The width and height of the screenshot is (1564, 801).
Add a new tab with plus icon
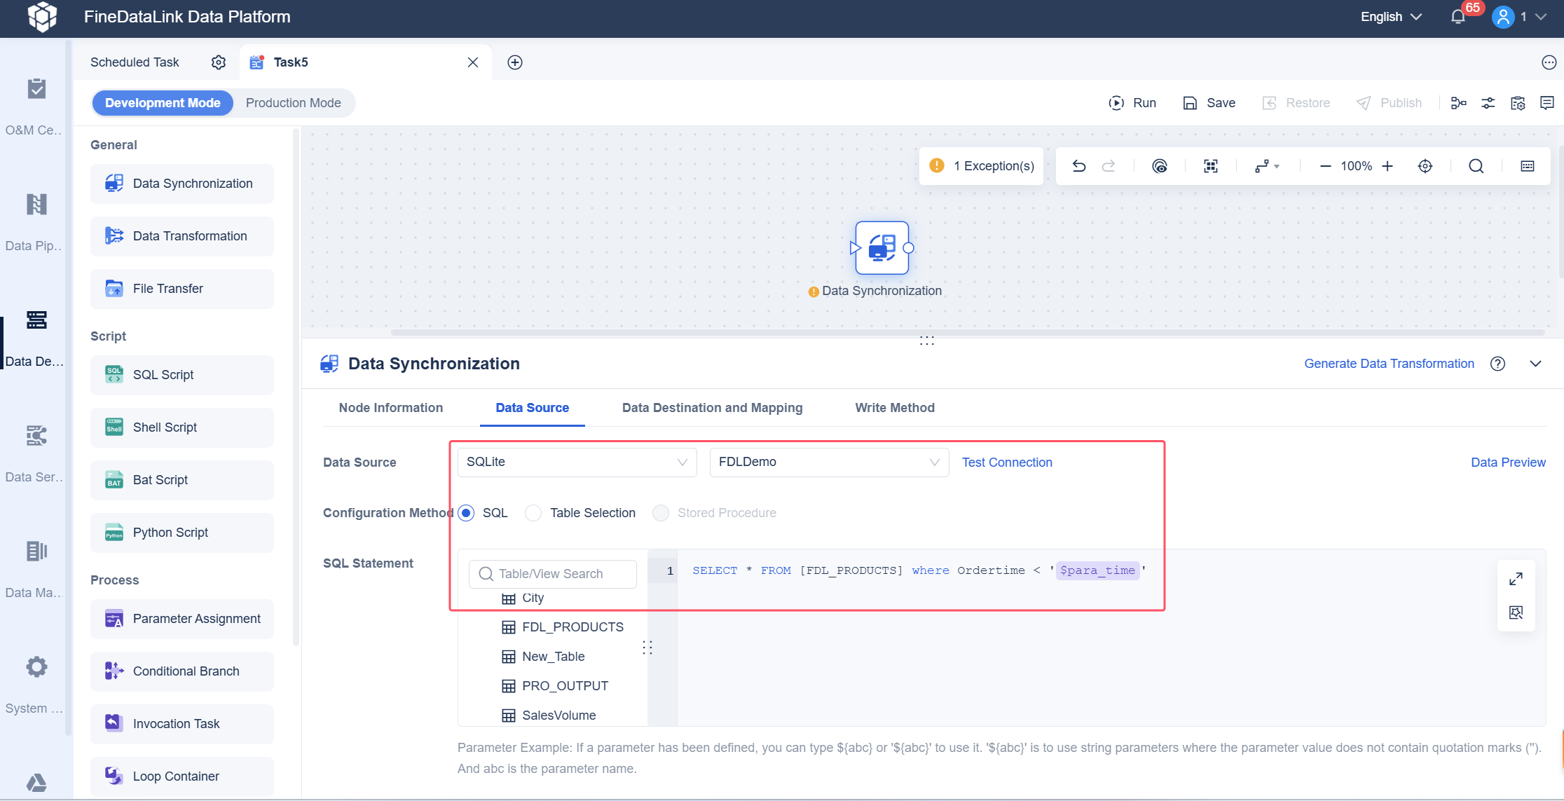pos(515,62)
